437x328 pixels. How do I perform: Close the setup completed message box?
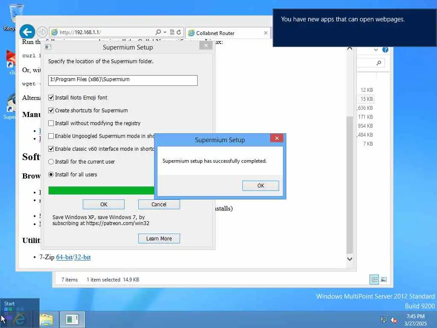point(277,138)
